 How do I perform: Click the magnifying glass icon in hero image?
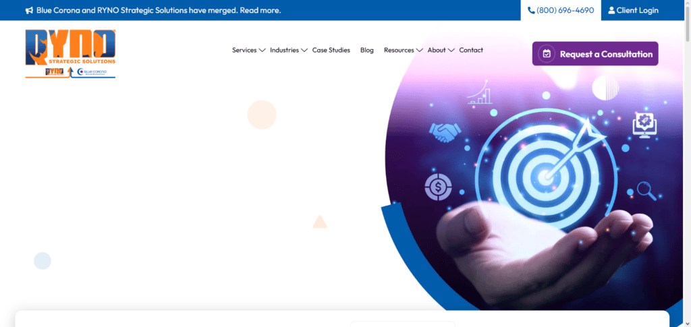pyautogui.click(x=646, y=191)
